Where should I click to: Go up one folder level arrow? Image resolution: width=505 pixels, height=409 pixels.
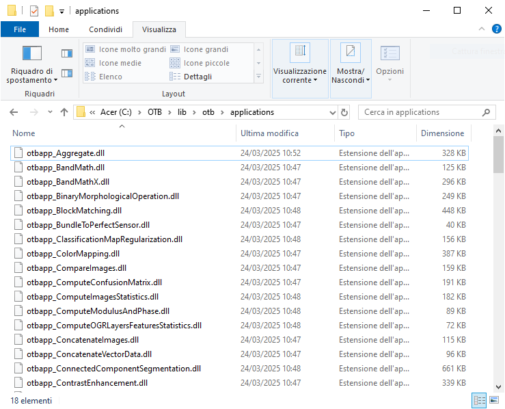[x=64, y=112]
